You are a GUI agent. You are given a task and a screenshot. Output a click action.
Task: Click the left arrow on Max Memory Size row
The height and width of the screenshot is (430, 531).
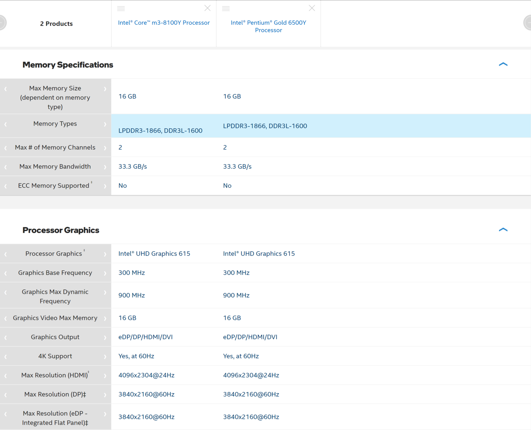pyautogui.click(x=6, y=89)
